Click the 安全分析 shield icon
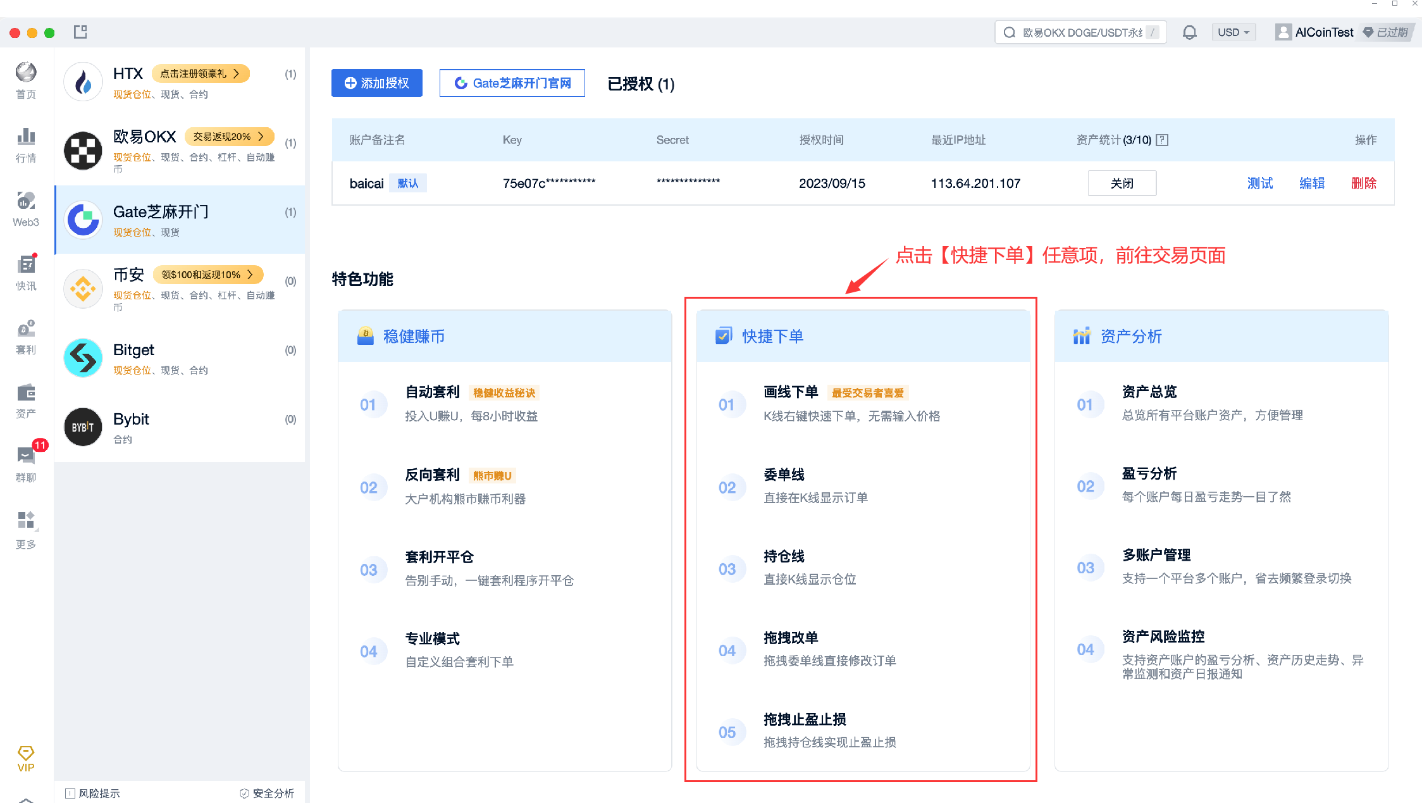Image resolution: width=1422 pixels, height=803 pixels. 244,794
